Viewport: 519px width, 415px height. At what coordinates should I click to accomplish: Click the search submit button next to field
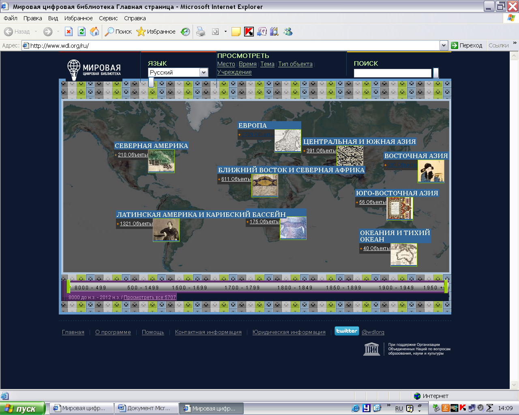coord(436,73)
